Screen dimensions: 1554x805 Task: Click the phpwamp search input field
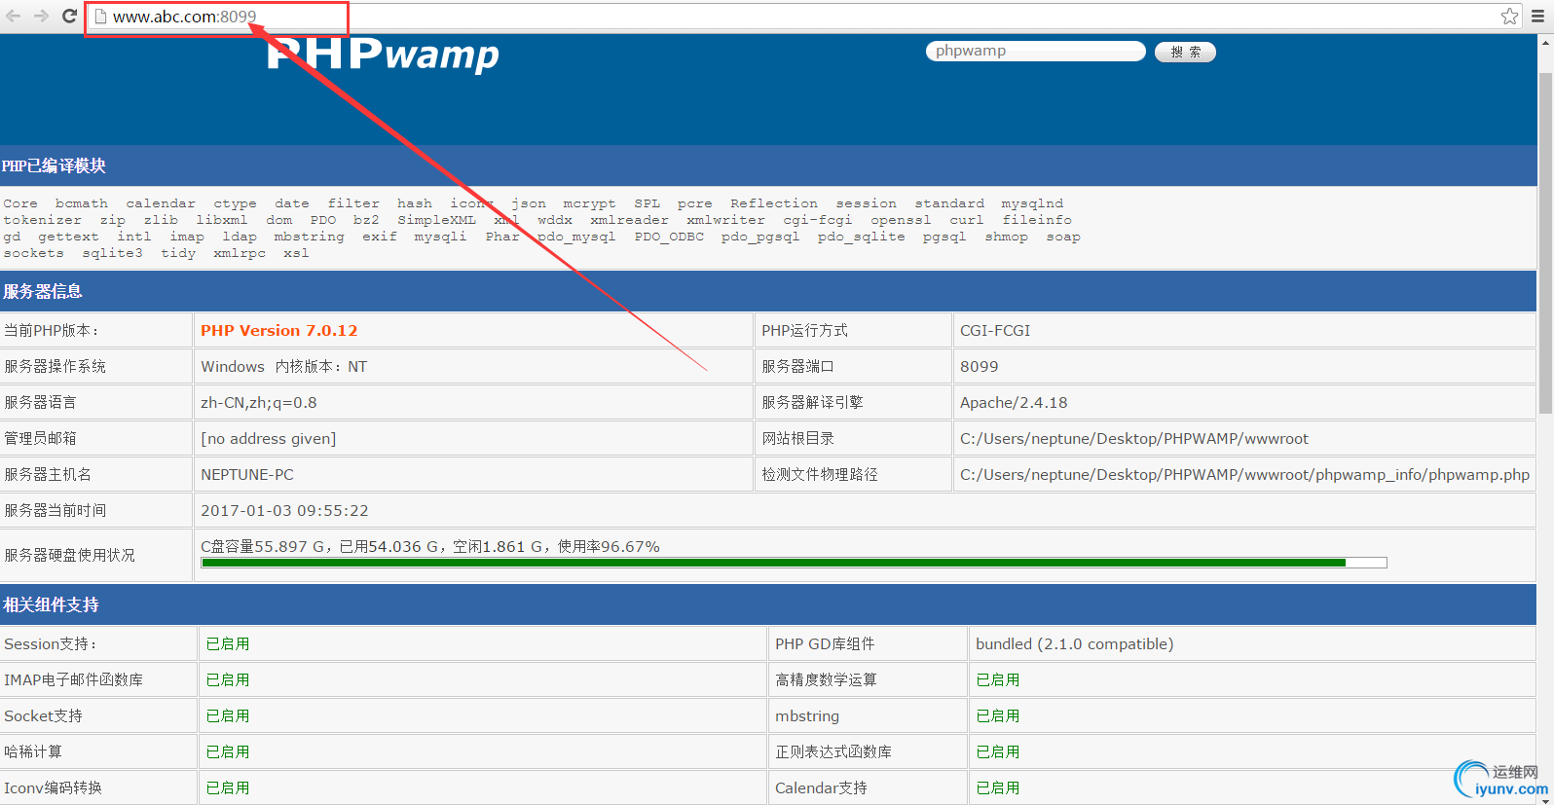(x=1035, y=51)
